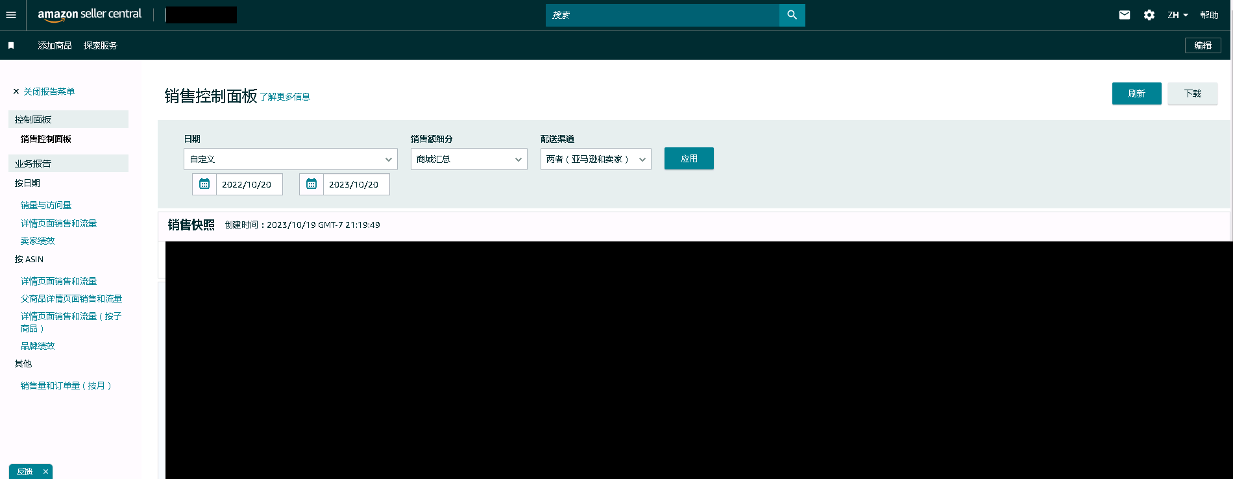Open the 帮助 help menu

(1209, 15)
